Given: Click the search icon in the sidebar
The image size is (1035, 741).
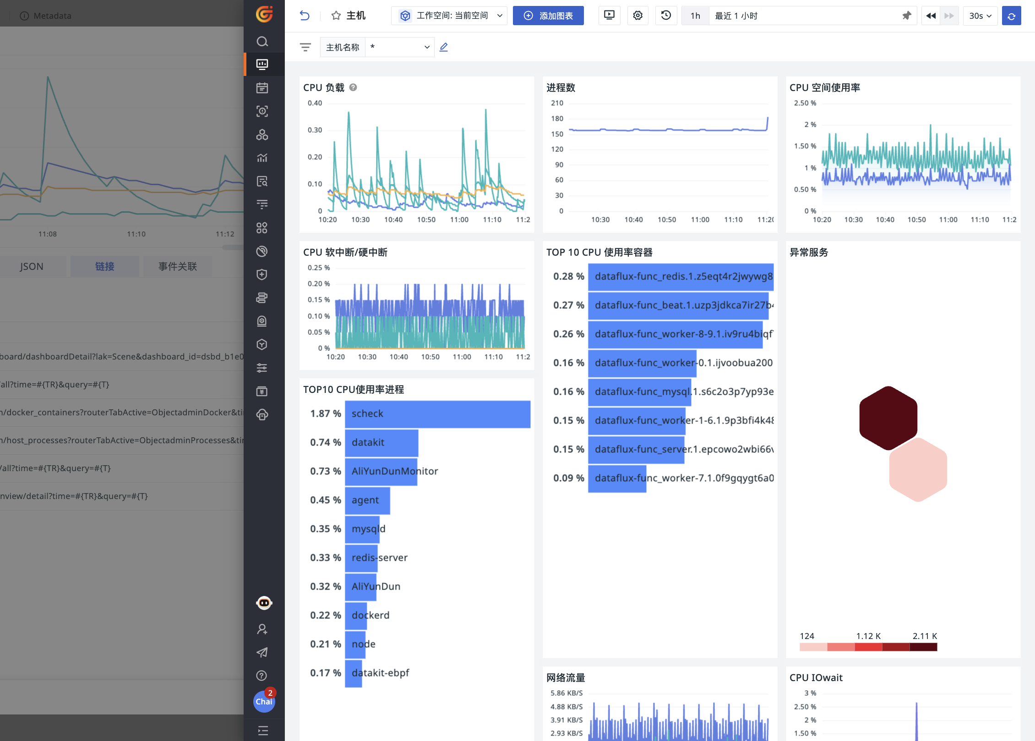Looking at the screenshot, I should coord(262,42).
